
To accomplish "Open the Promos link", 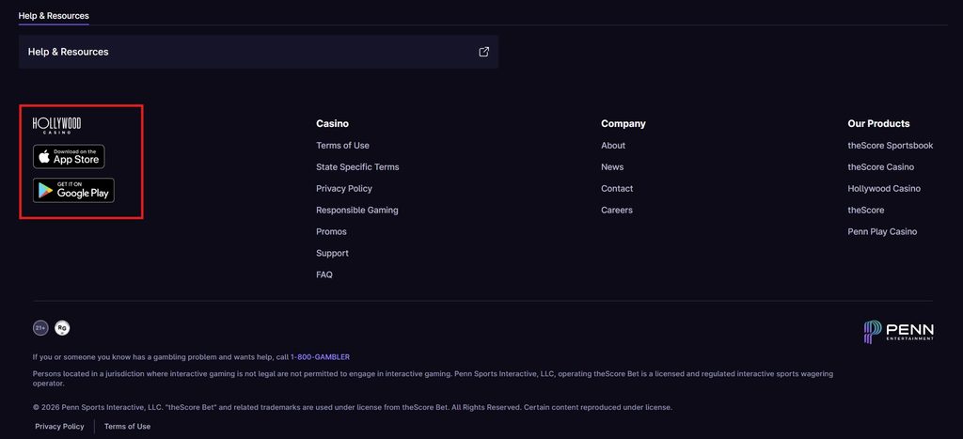I will tap(331, 231).
